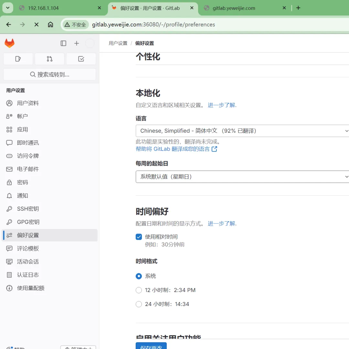Screen dimensions: 349x349
Task: Toggle the sidebar collapse icon
Action: tap(63, 43)
